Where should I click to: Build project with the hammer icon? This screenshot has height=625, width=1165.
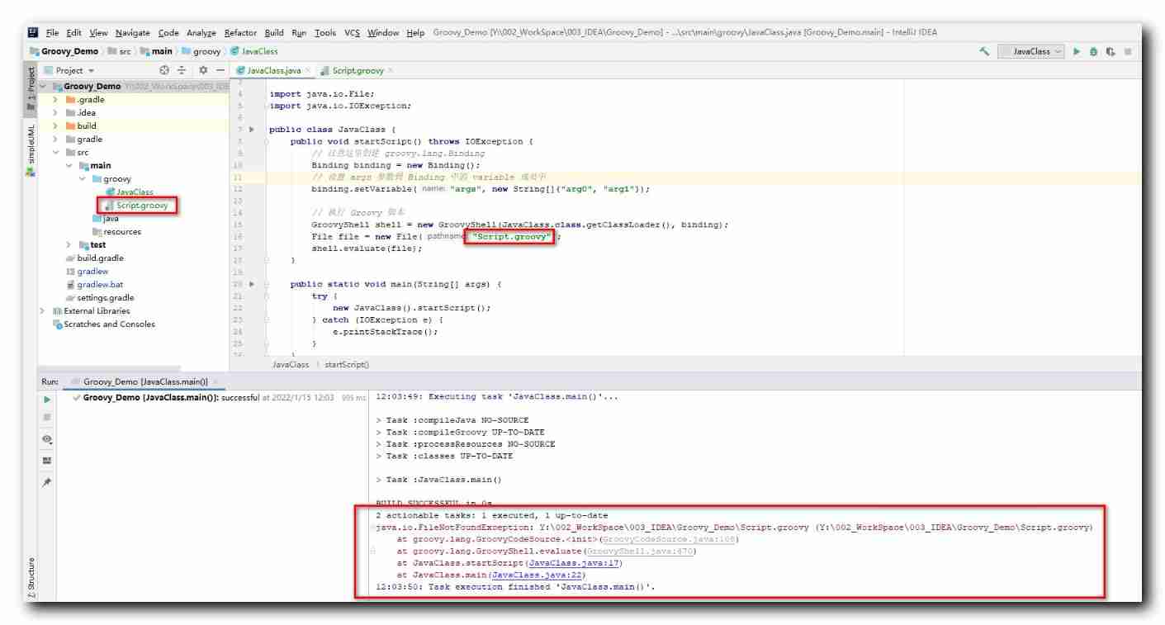pos(984,51)
